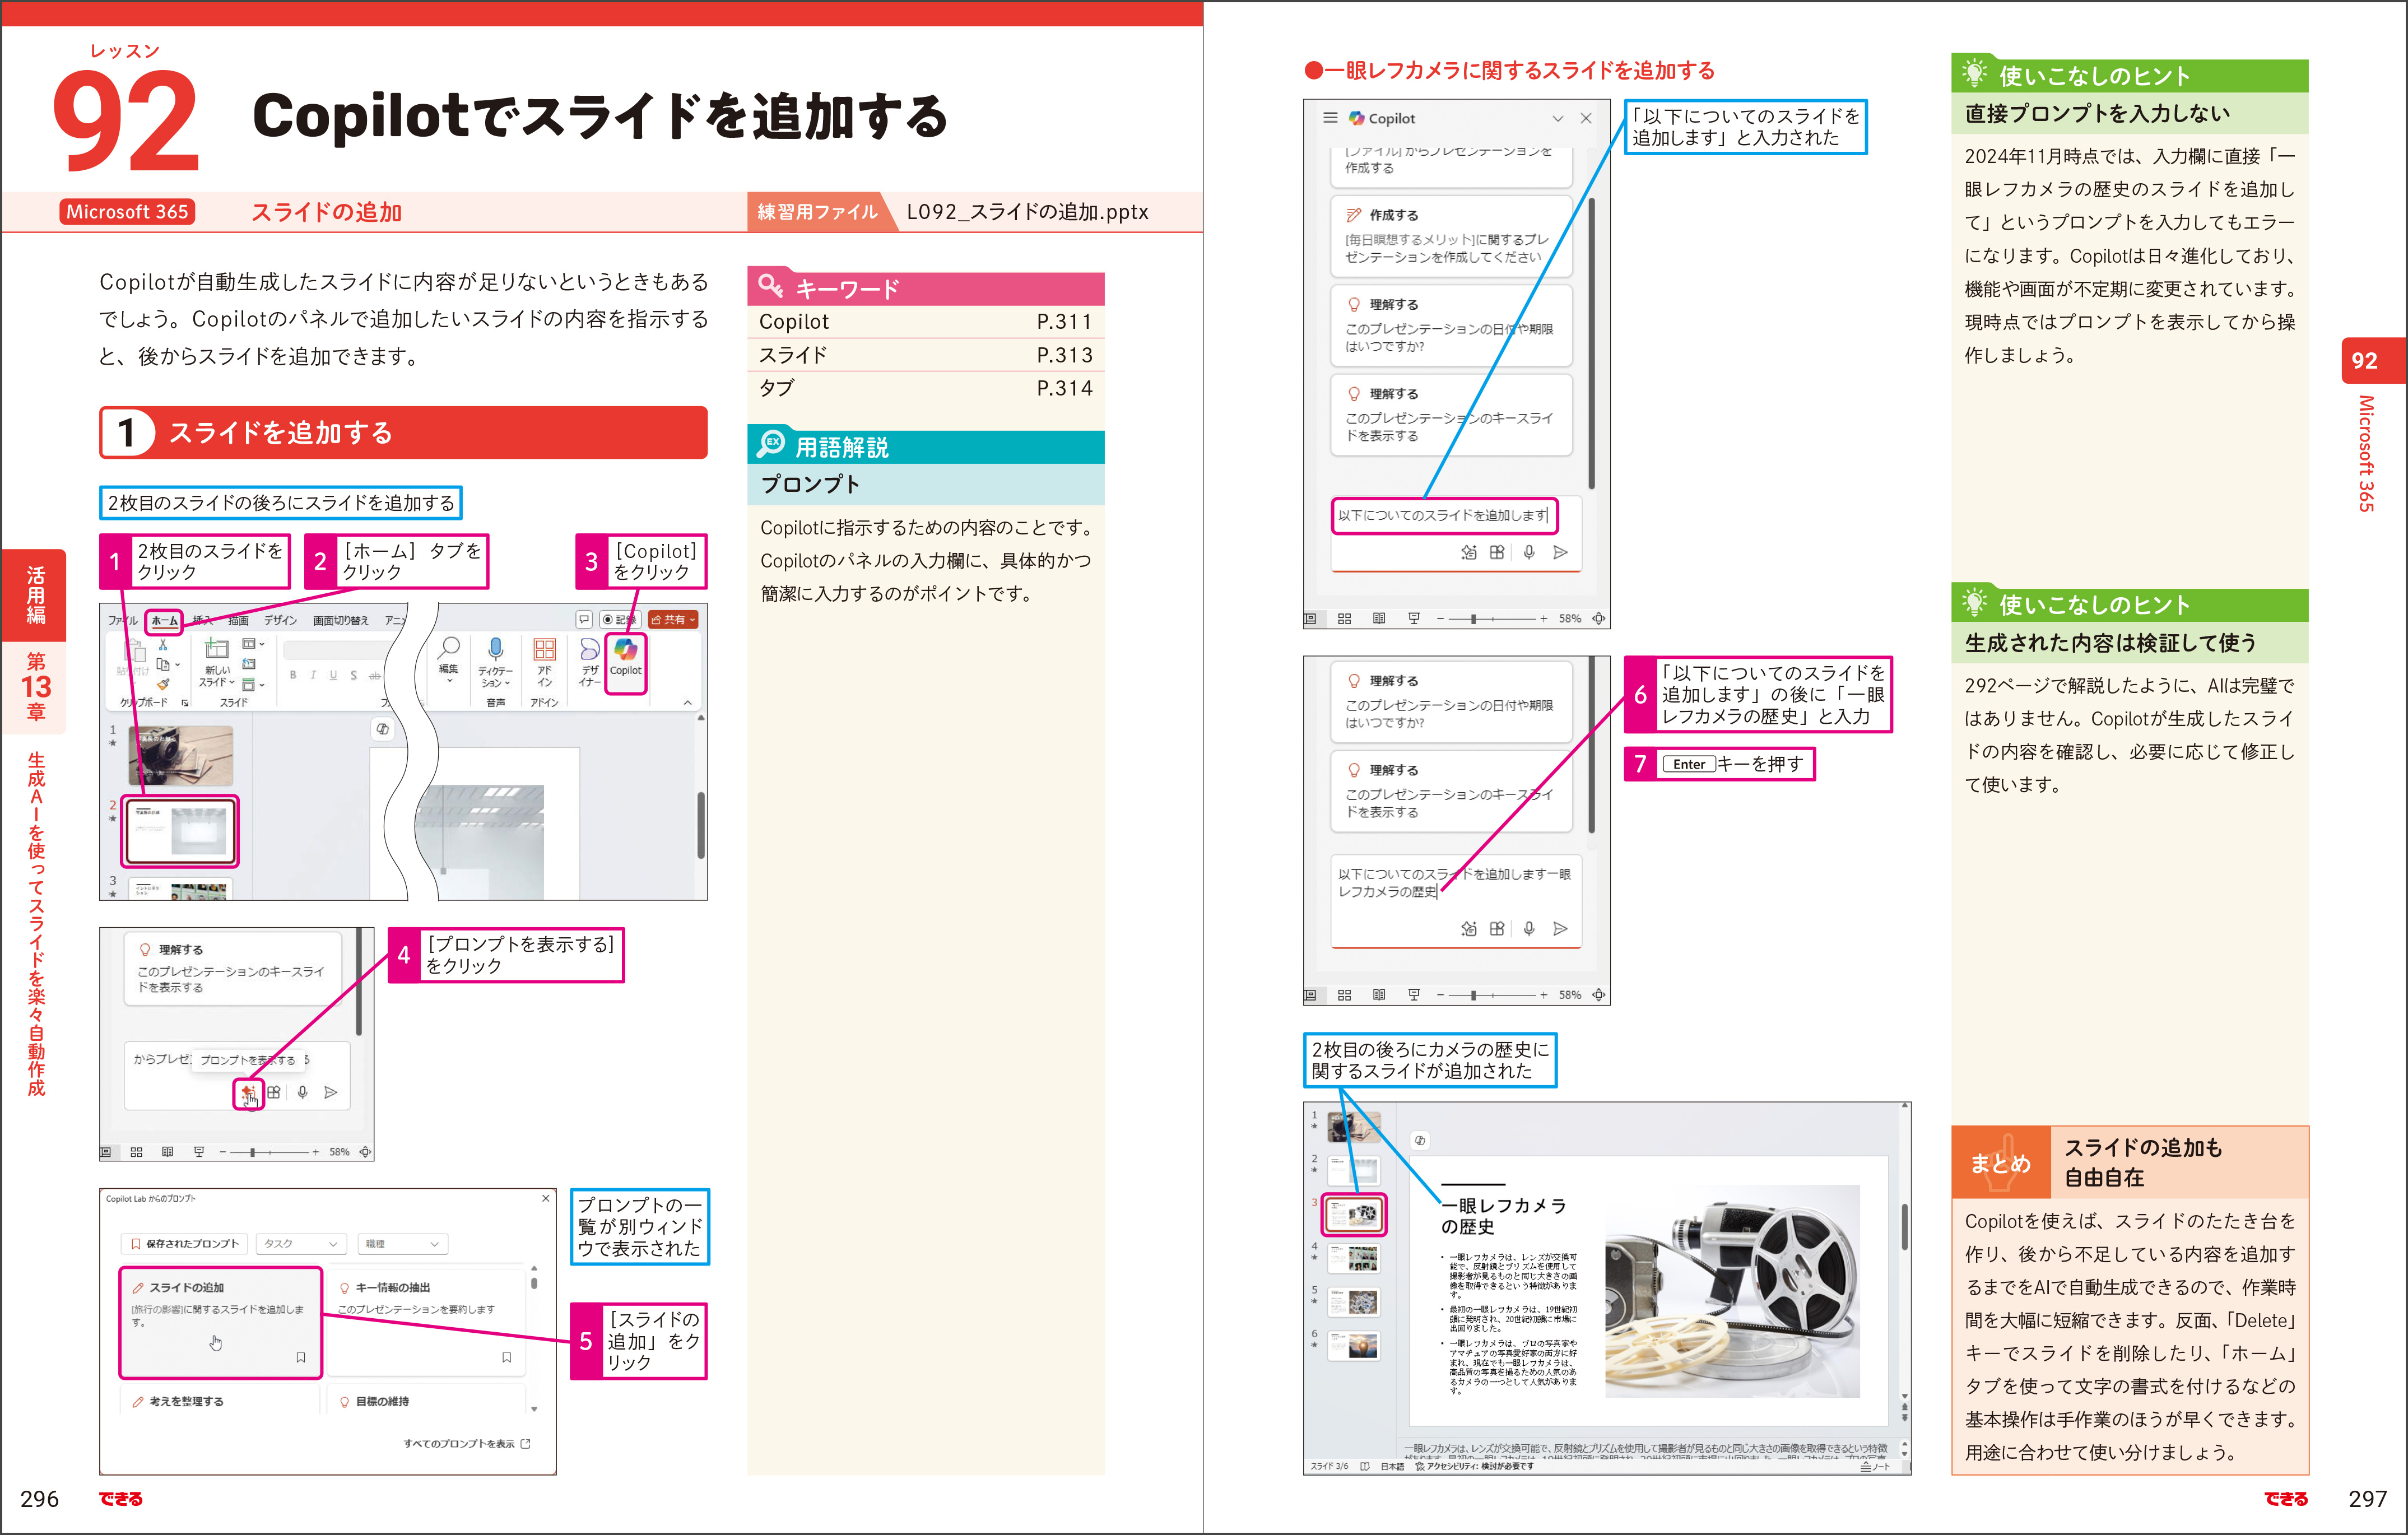2408x1535 pixels.
Task: Select slide 2 thumbnail in the panel
Action: [x=180, y=832]
